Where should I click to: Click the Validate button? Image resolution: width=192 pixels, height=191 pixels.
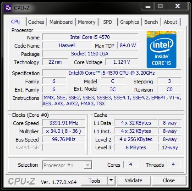pos(133,180)
